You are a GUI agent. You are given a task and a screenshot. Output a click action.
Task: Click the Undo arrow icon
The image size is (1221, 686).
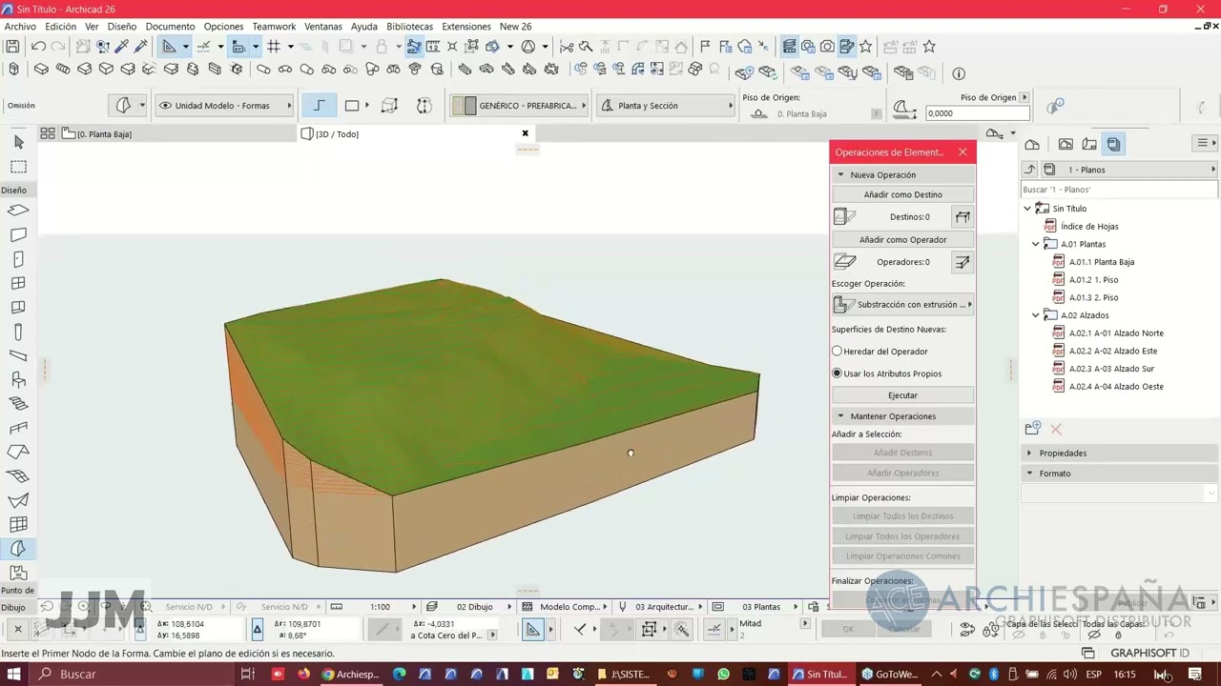39,46
